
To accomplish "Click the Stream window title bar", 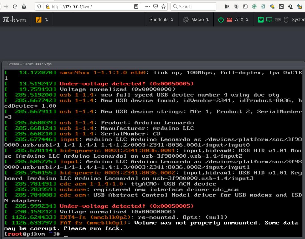I will click(x=153, y=64).
